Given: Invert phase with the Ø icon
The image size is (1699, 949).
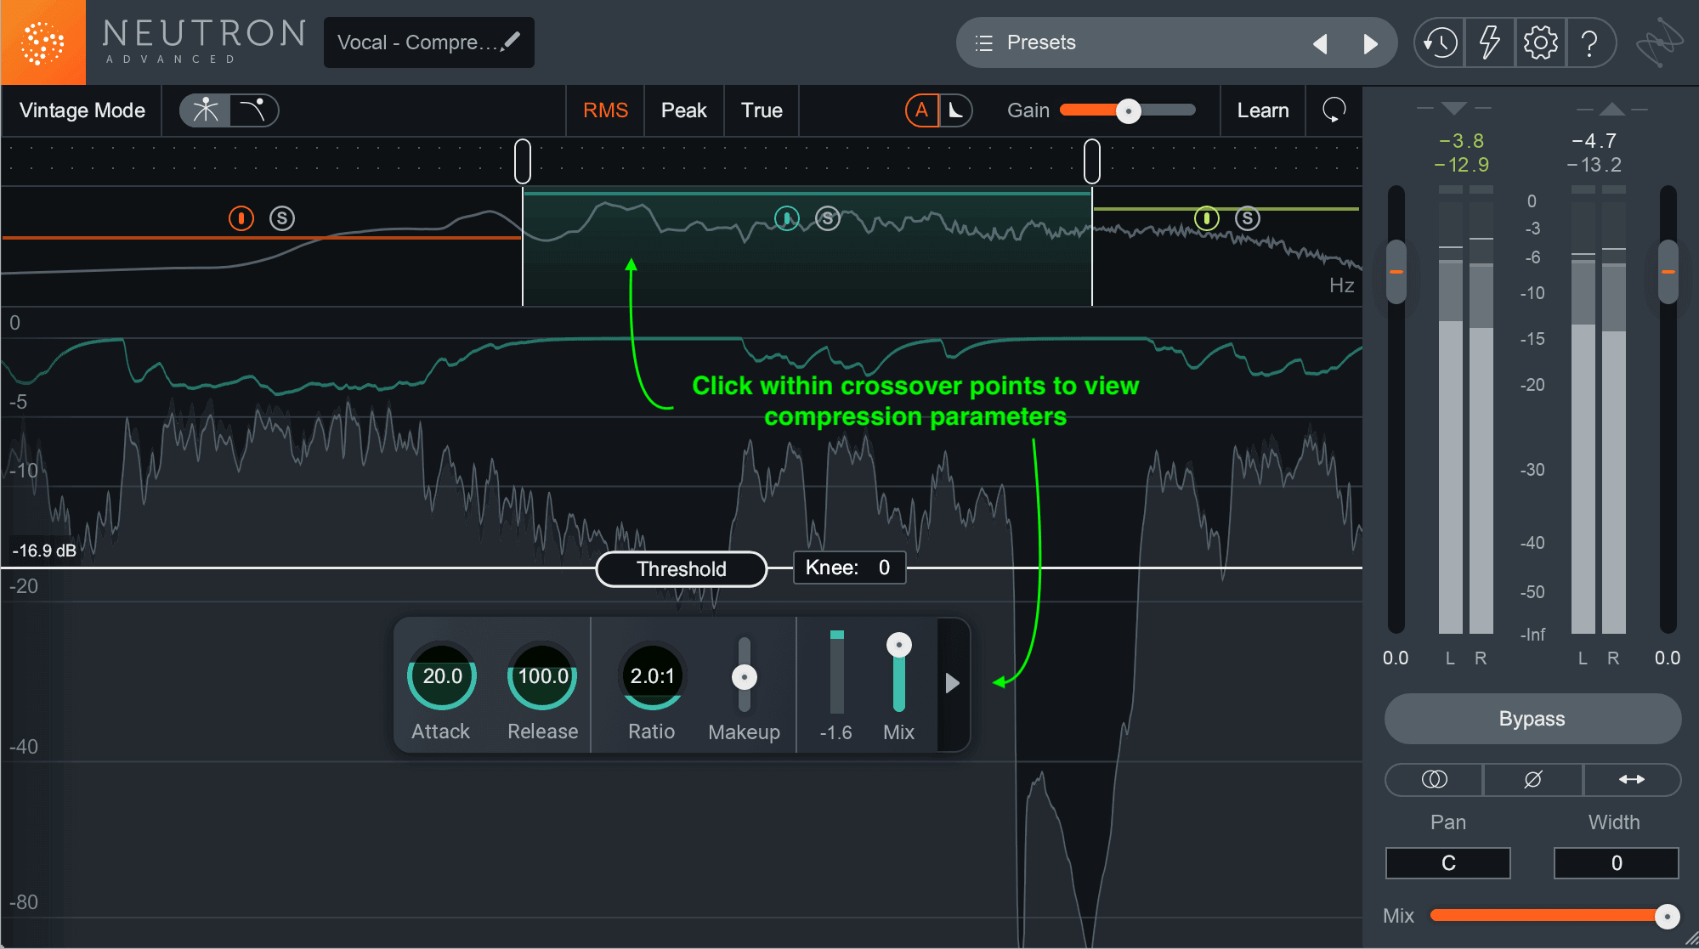Looking at the screenshot, I should (1533, 779).
